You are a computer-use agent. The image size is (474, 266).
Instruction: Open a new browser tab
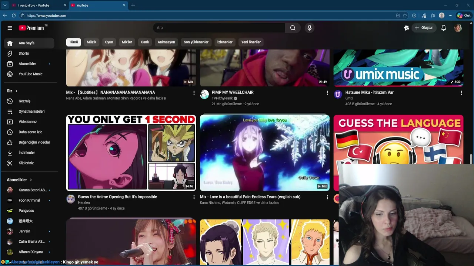point(133,5)
